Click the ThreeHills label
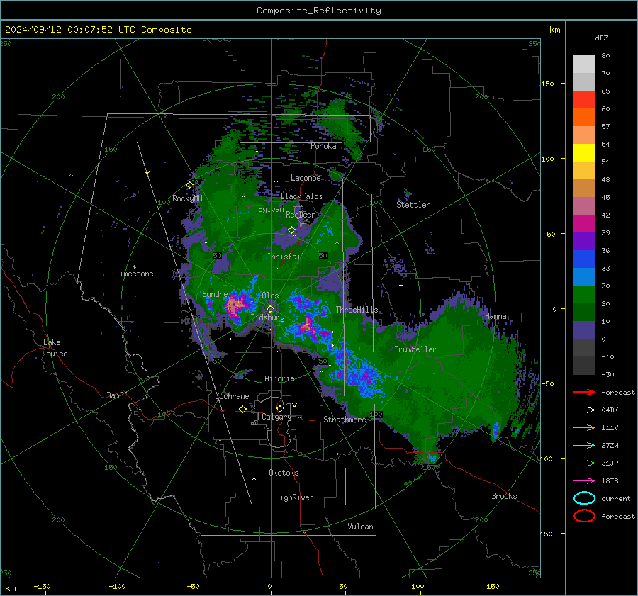 point(357,310)
